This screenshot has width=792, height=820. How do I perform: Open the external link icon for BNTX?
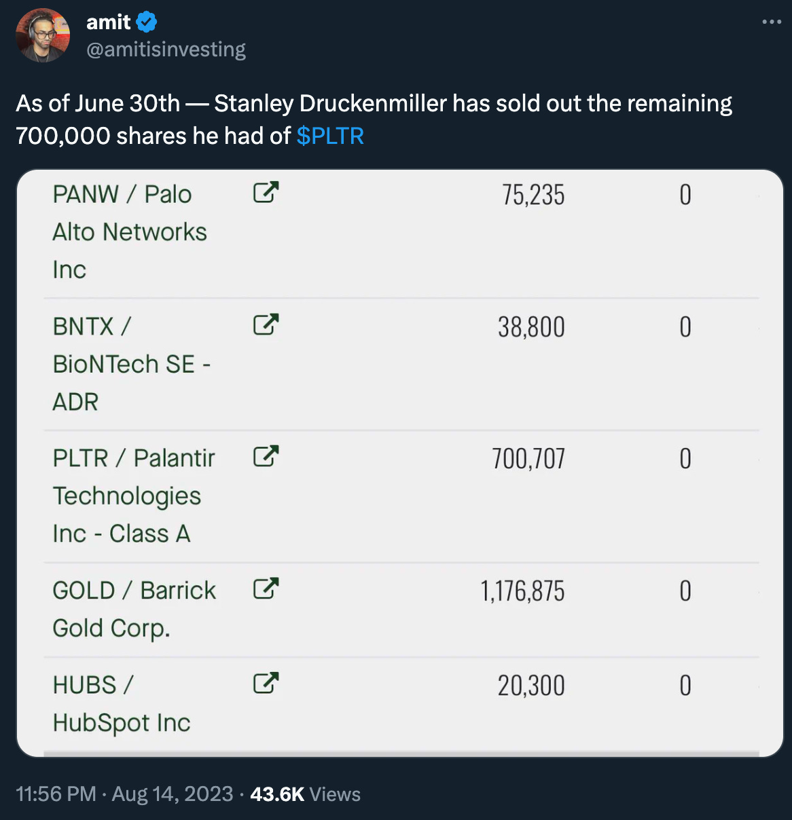point(266,324)
